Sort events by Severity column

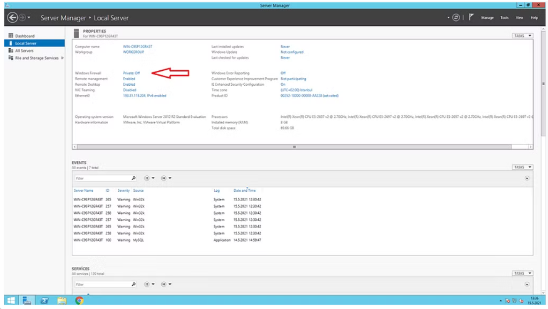pyautogui.click(x=124, y=191)
